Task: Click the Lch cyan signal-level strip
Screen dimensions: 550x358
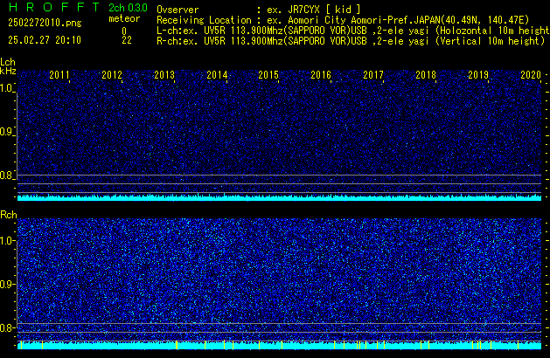Action: tap(279, 197)
